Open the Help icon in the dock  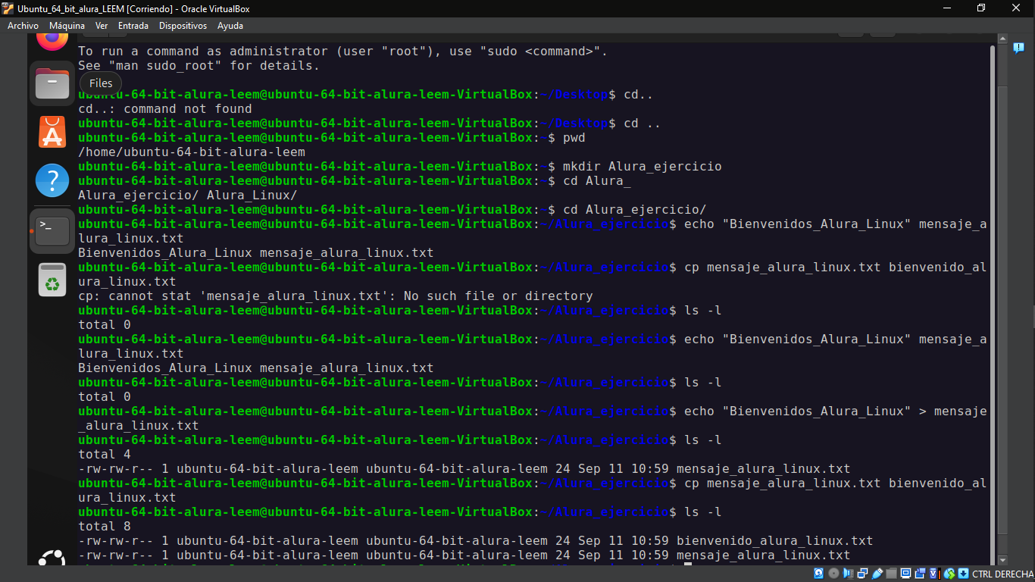pyautogui.click(x=52, y=181)
